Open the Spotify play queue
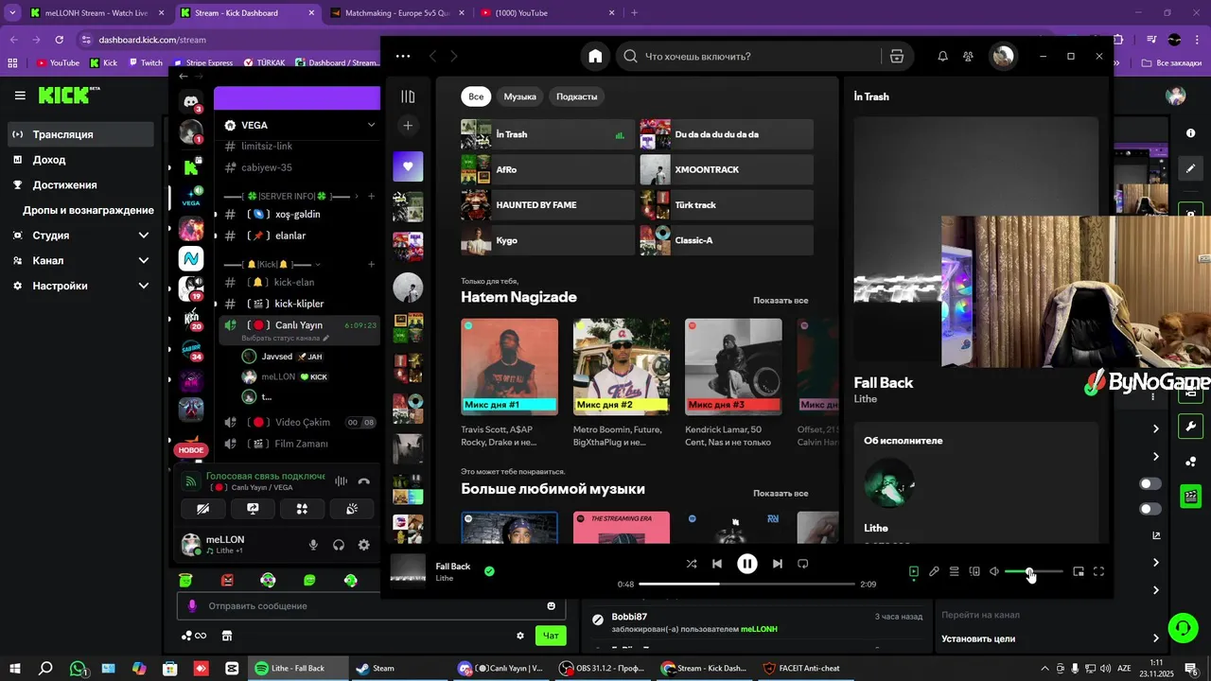Viewport: 1211px width, 681px height. coord(955,571)
